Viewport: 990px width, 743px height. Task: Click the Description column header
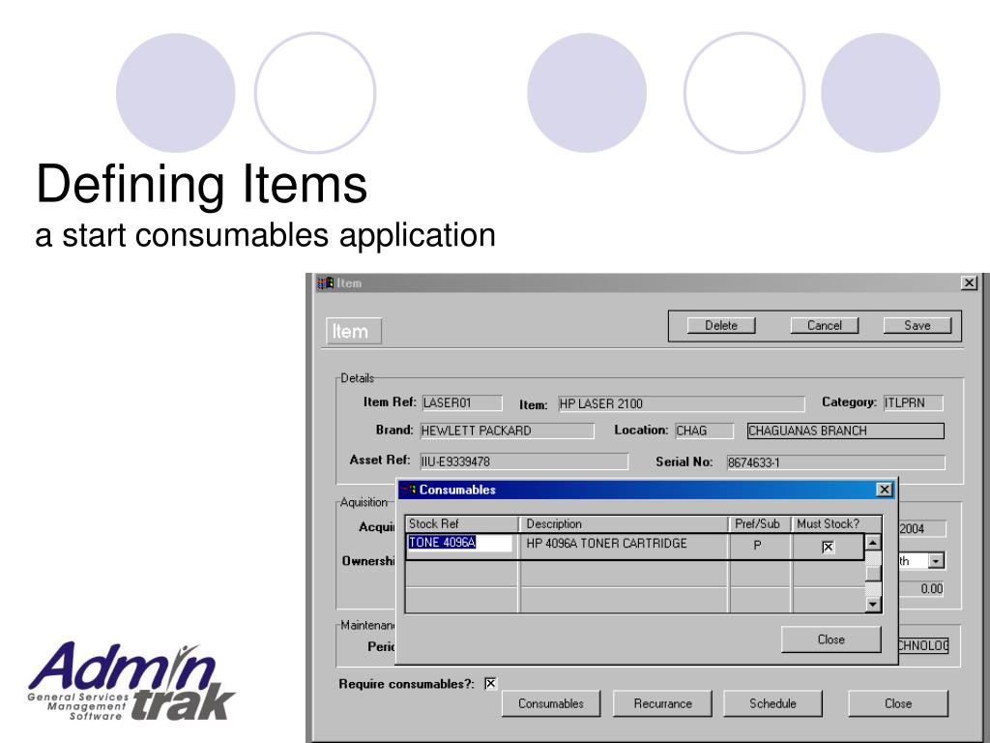pos(624,523)
